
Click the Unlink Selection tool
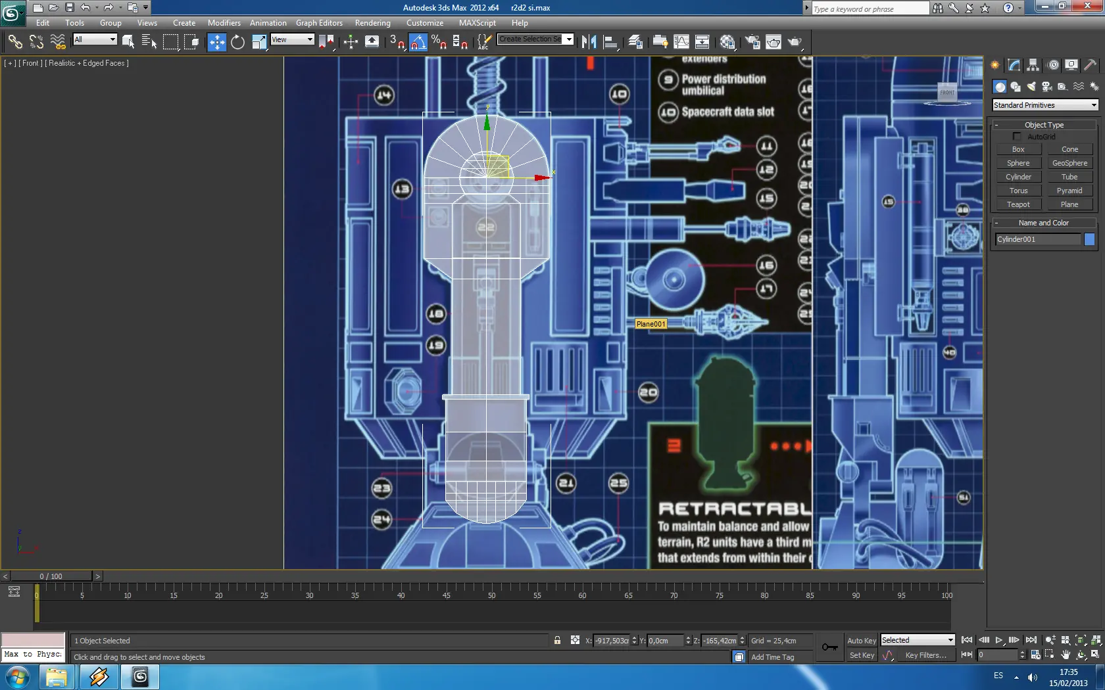click(x=36, y=42)
